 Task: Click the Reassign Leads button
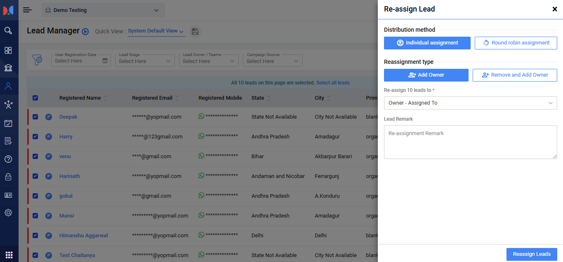531,254
